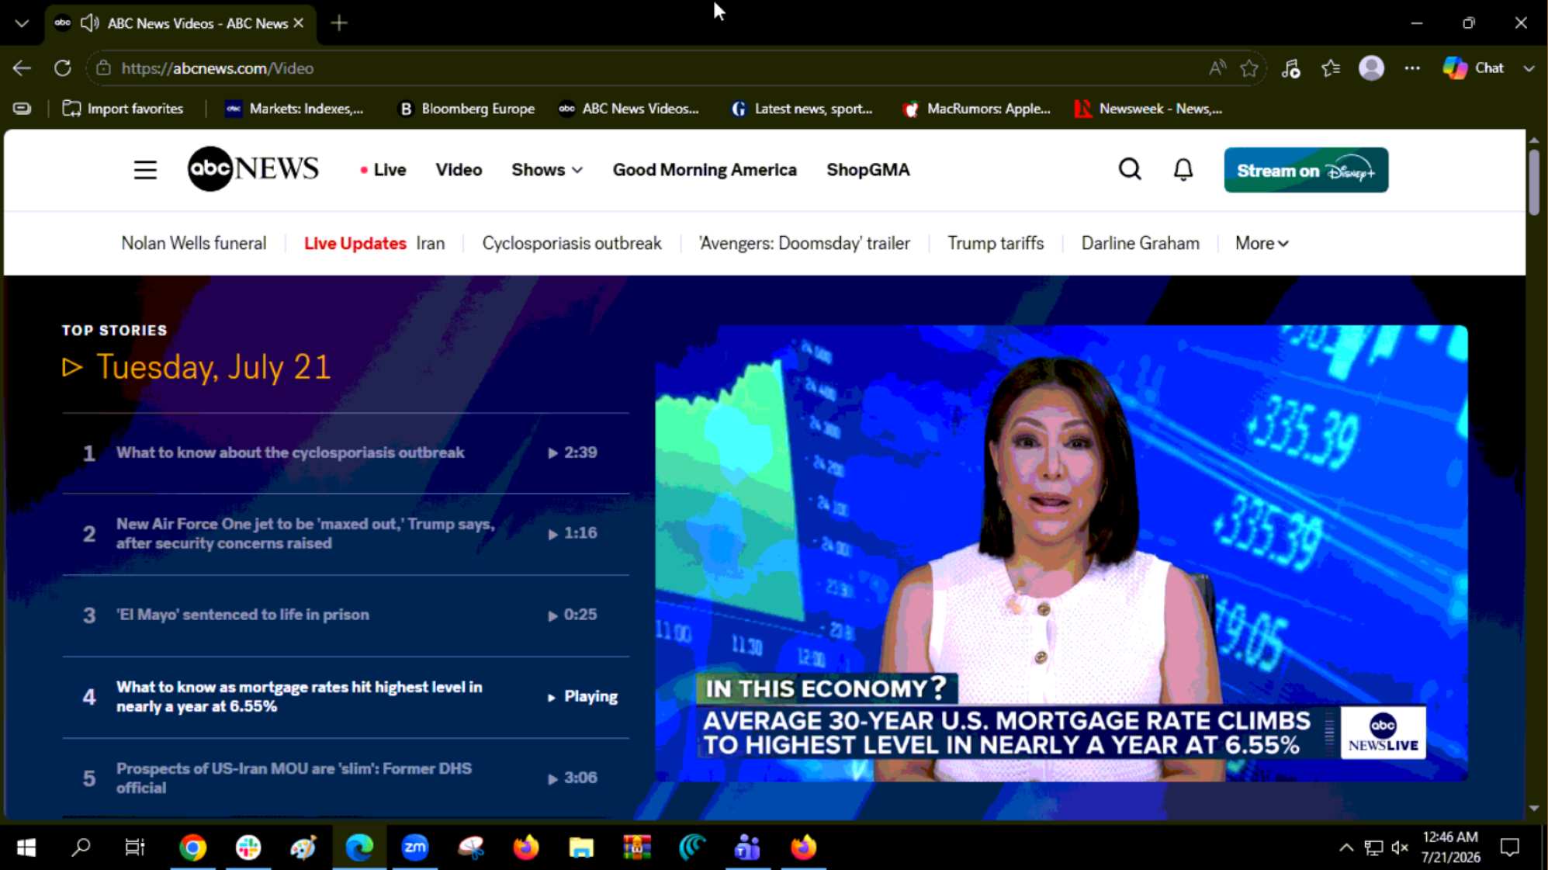Screen dimensions: 1548x870
Task: Toggle system volume mute icon in tray
Action: [1400, 847]
